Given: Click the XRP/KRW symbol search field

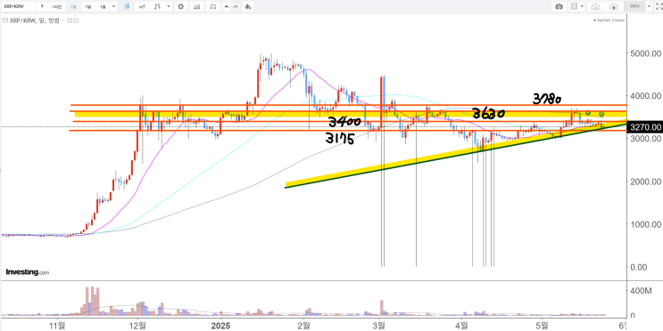Looking at the screenshot, I should pos(18,7).
